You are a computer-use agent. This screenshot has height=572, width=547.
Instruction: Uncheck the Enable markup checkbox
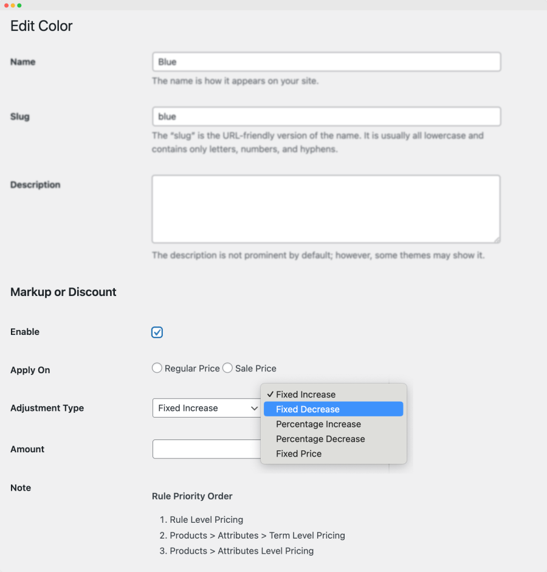click(157, 333)
